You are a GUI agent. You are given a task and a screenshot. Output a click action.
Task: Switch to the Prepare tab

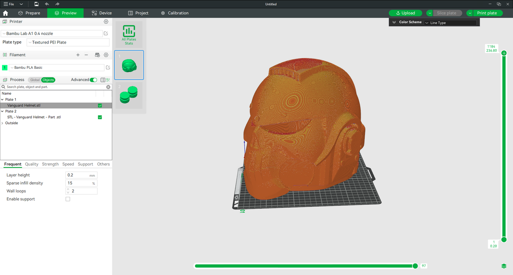coord(29,13)
